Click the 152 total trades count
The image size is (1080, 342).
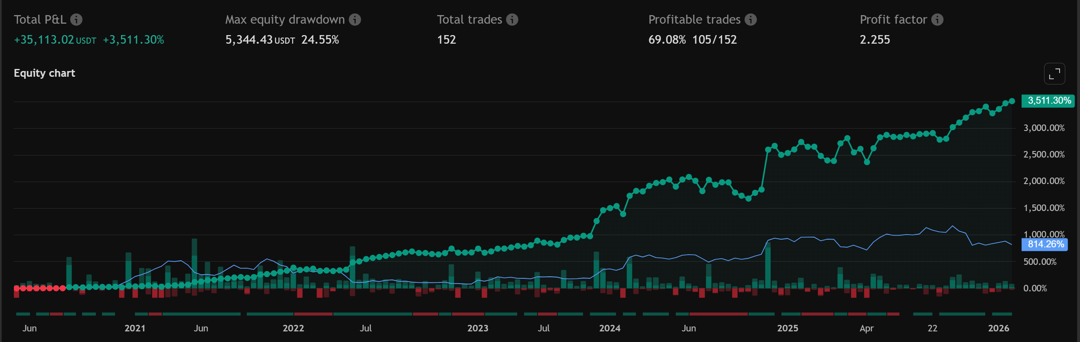446,40
